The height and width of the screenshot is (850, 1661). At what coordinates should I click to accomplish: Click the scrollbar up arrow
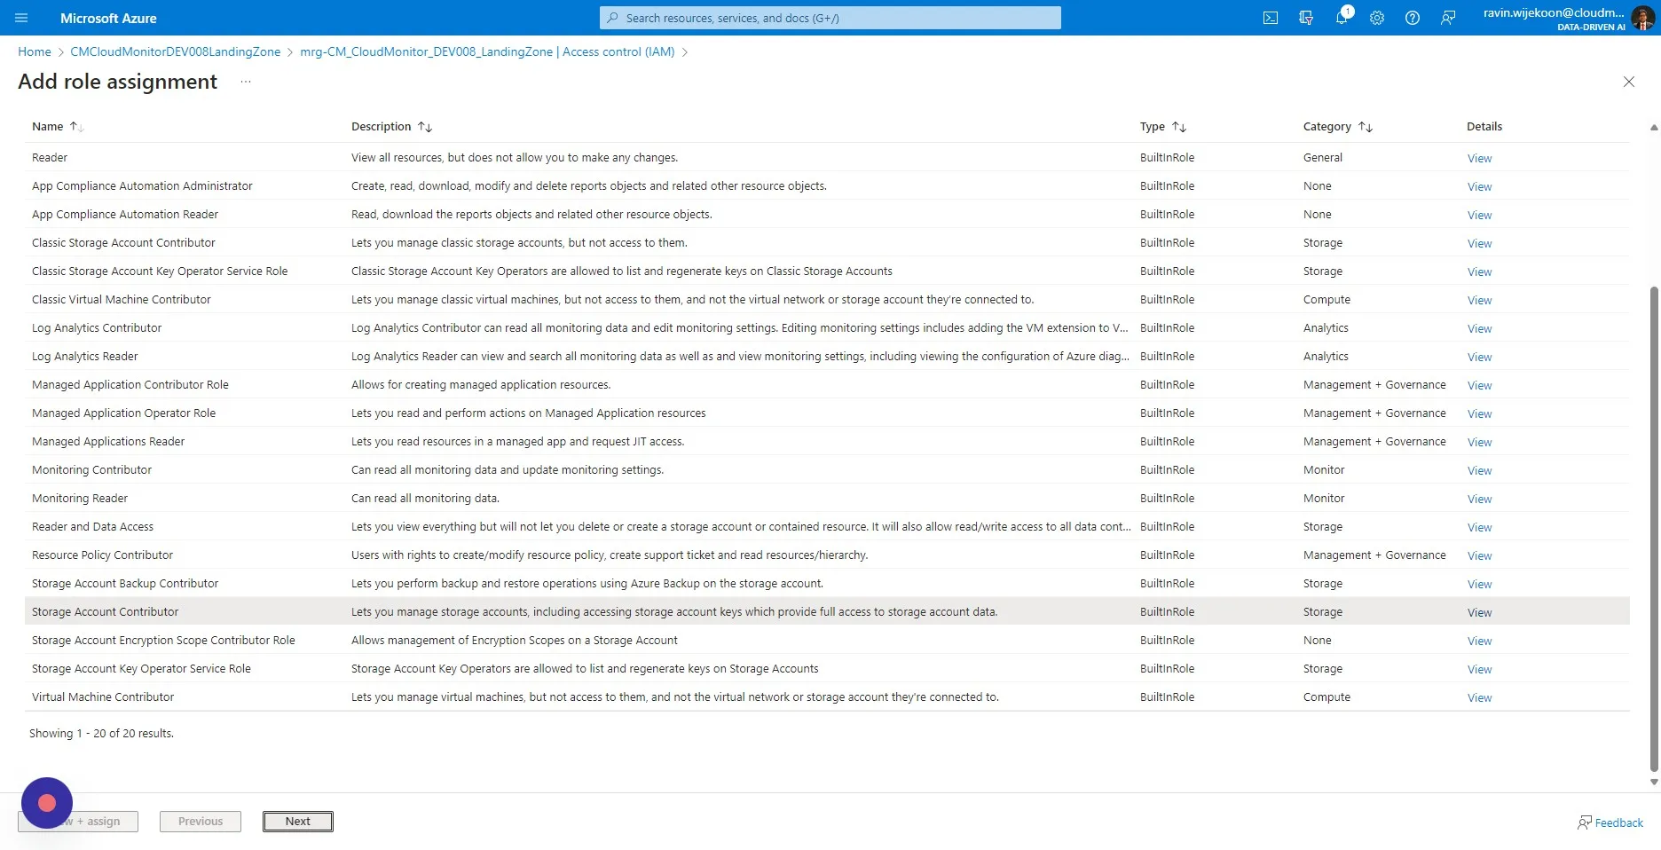1654,127
